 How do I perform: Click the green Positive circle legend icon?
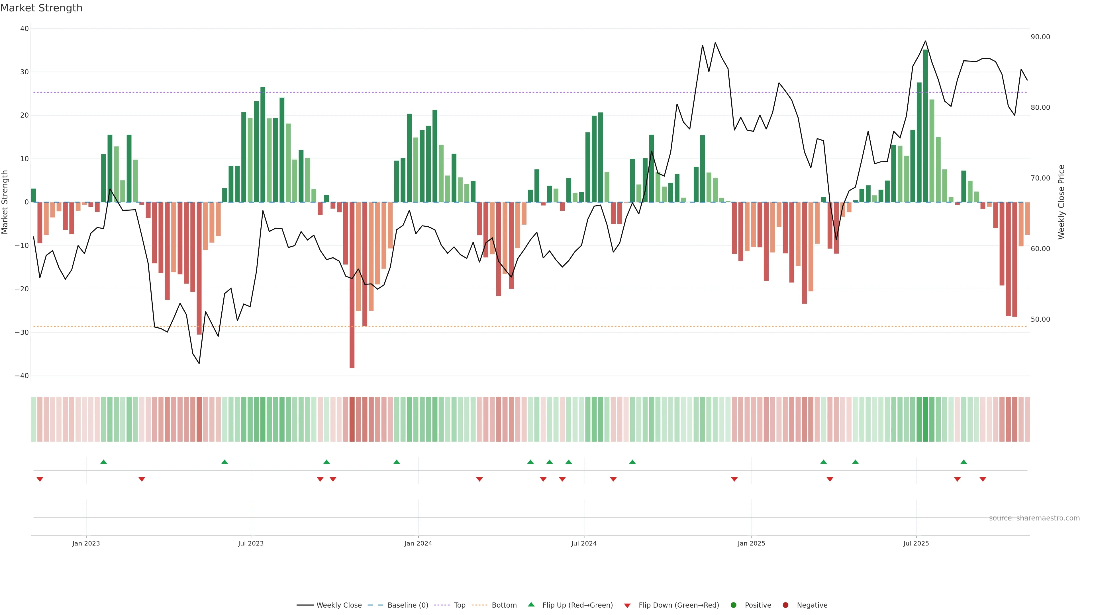coord(733,605)
